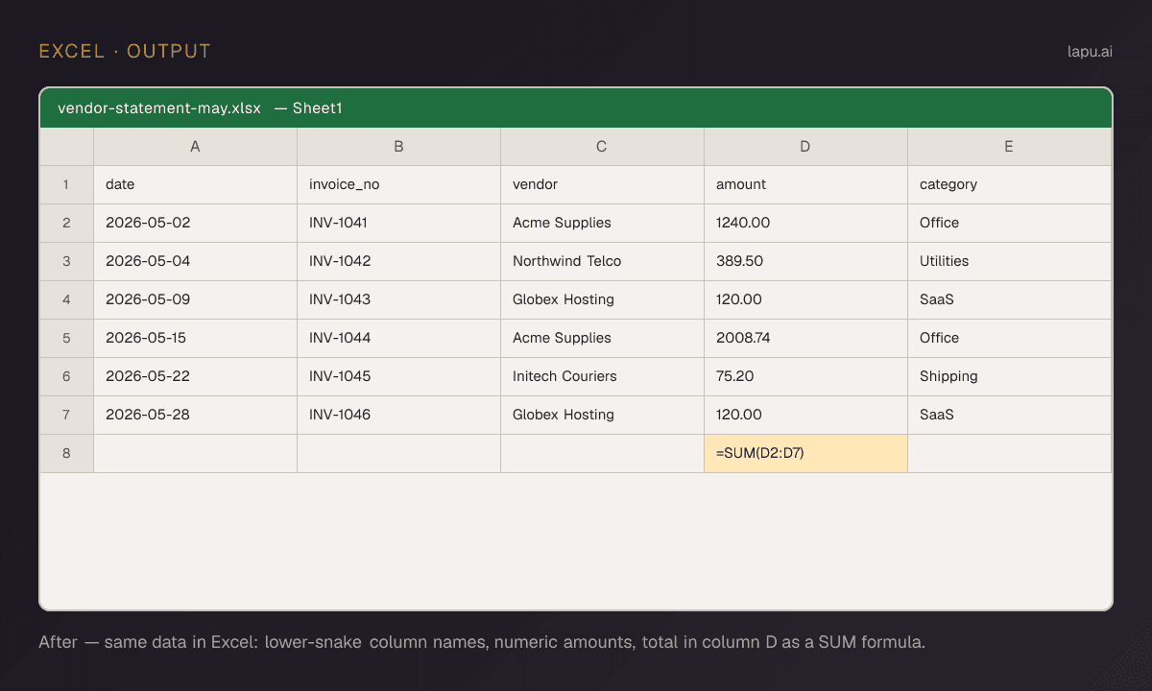Click the 'amount' header cell
Image resolution: width=1152 pixels, height=691 pixels.
(806, 185)
